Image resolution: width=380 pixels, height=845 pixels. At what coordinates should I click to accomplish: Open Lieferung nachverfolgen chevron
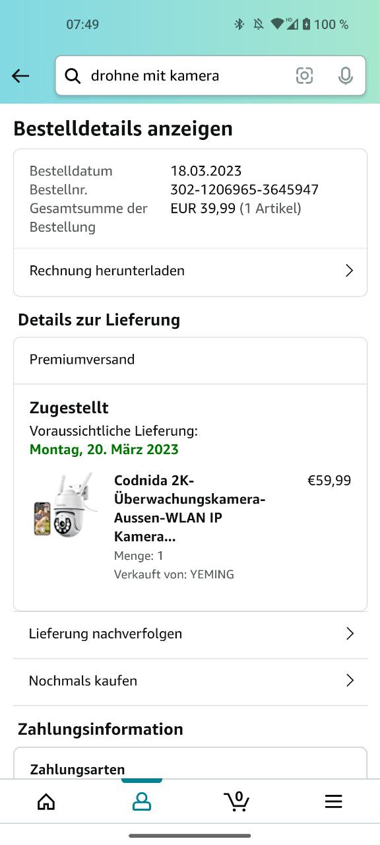[350, 634]
